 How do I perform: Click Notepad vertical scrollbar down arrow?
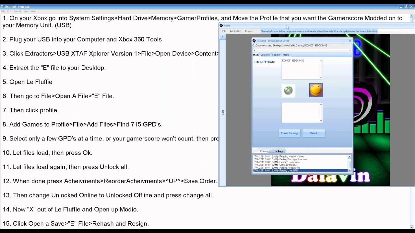click(x=412, y=227)
